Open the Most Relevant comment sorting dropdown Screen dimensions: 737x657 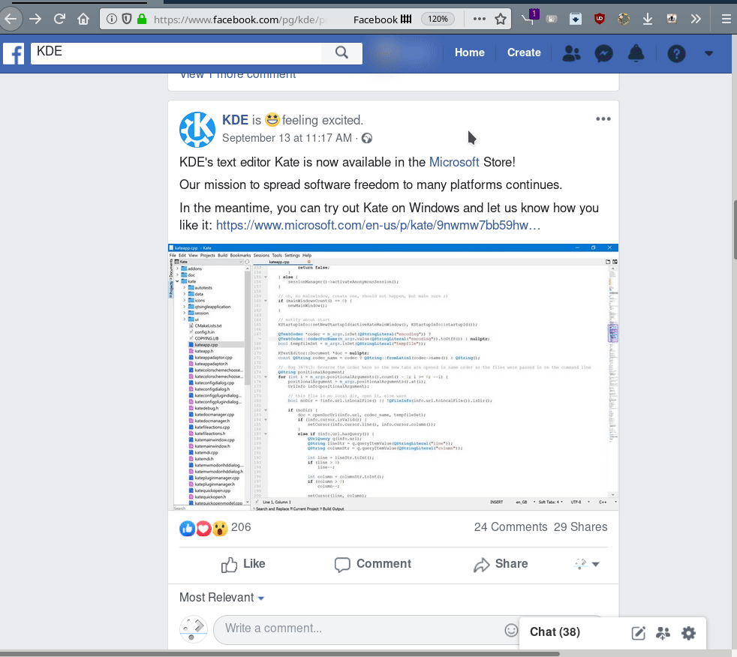point(222,597)
